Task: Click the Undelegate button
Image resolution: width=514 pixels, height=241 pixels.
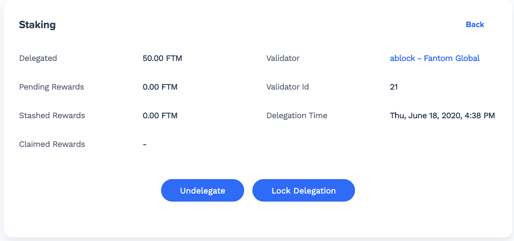Action: point(202,190)
